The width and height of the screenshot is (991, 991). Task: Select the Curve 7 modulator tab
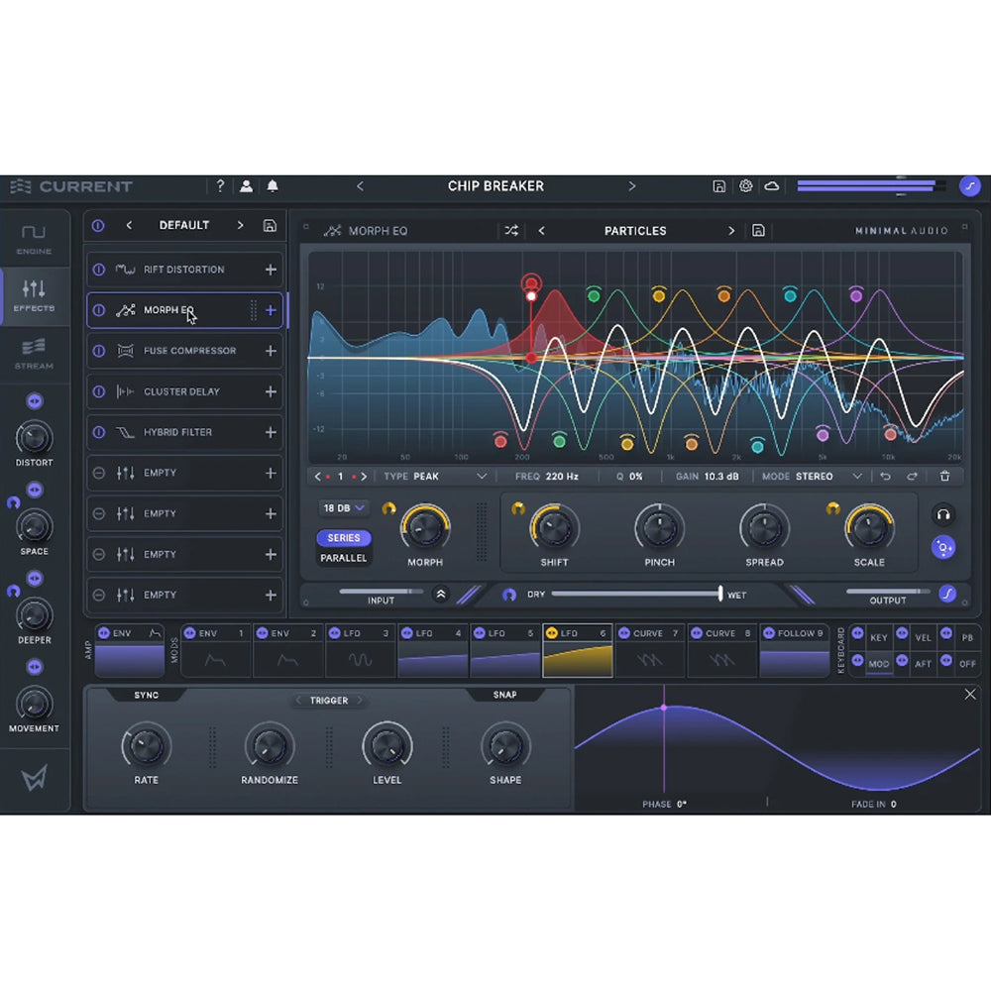(650, 650)
